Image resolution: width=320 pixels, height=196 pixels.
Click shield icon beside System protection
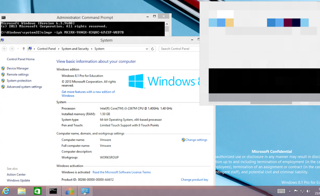pyautogui.click(x=3, y=81)
